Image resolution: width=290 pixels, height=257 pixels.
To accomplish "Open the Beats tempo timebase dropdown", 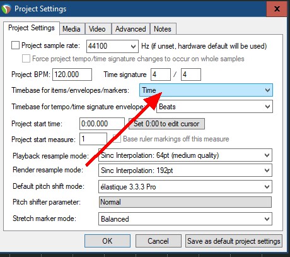I will click(214, 107).
